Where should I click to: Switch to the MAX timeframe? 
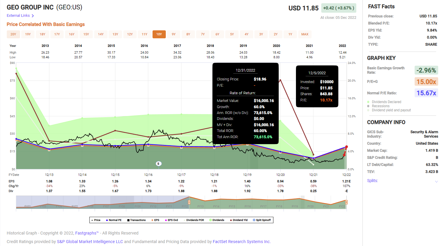point(305,34)
